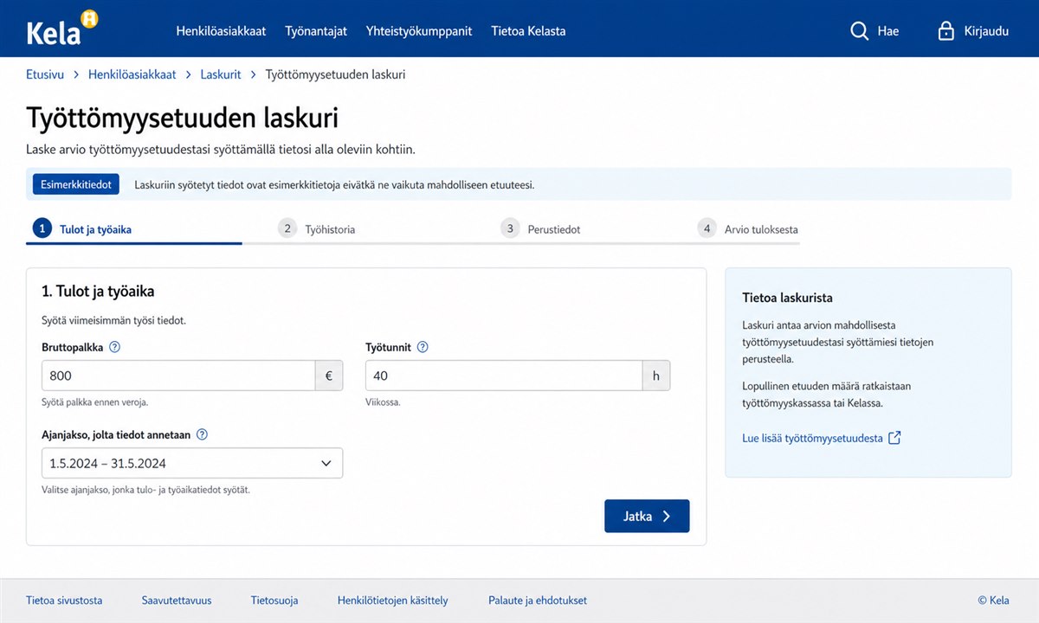
Task: Focus the Työtunnit input field
Action: [504, 376]
